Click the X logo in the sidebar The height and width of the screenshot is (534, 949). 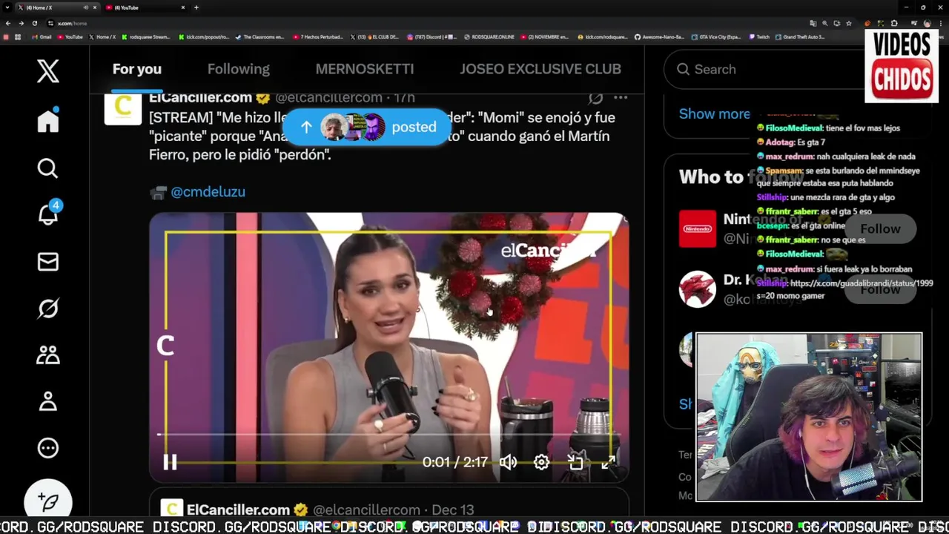pos(48,71)
